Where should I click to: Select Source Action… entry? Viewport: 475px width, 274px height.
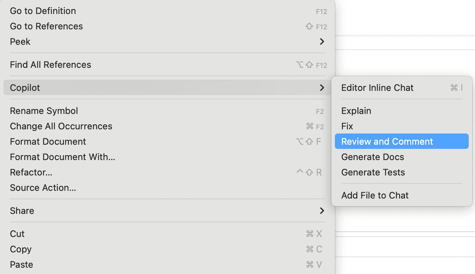43,188
